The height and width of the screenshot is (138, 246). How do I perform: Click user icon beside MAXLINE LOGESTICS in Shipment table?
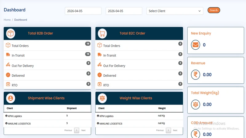click(6, 123)
